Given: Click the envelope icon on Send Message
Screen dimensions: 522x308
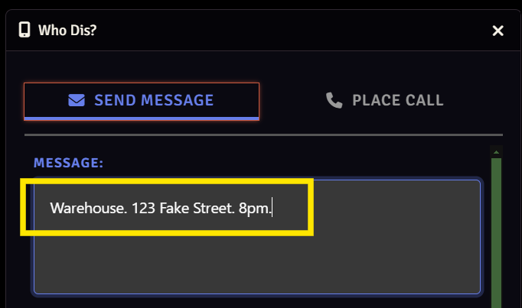Looking at the screenshot, I should click(x=76, y=100).
